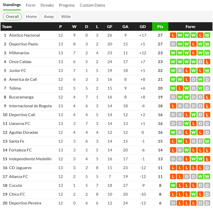The width and height of the screenshot is (213, 210).
Task: Sort table by Pts column header
Action: [x=160, y=27]
